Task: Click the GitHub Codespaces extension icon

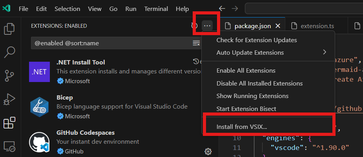Action: [x=39, y=142]
